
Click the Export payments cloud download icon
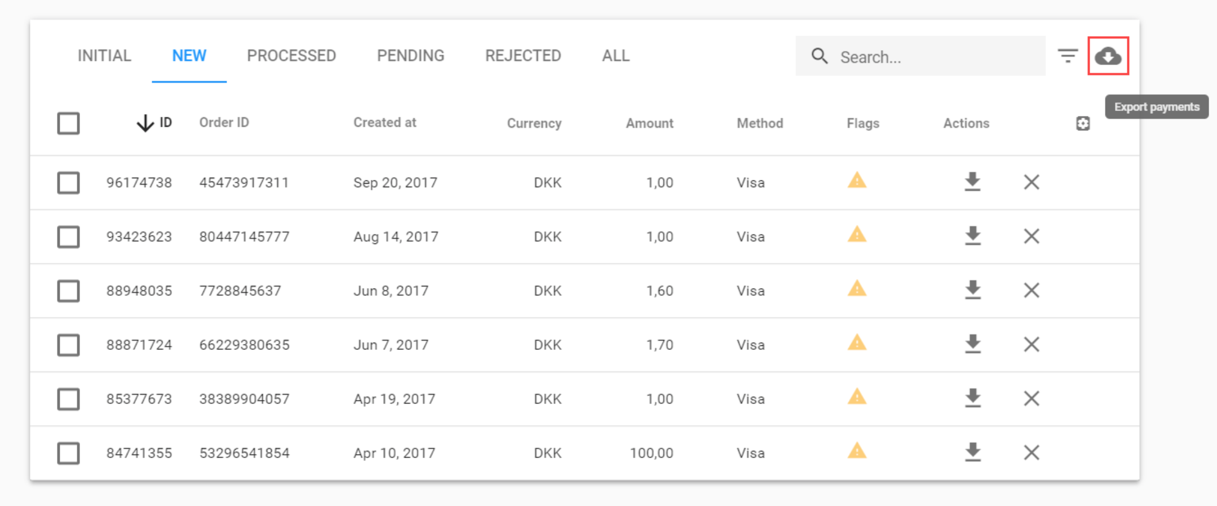[x=1108, y=56]
